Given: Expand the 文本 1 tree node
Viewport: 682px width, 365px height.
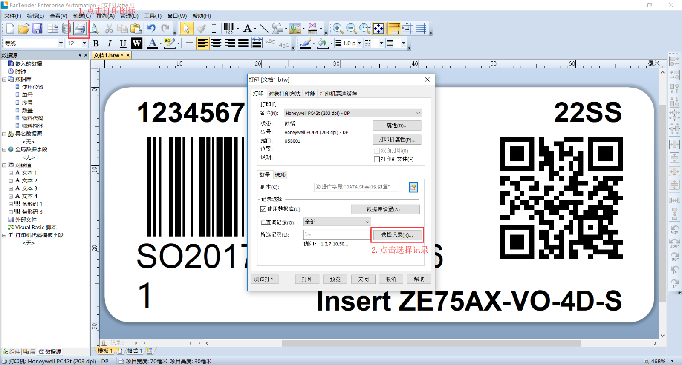Looking at the screenshot, I should click(11, 173).
